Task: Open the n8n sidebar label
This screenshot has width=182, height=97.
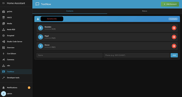Action: click(x=8, y=66)
